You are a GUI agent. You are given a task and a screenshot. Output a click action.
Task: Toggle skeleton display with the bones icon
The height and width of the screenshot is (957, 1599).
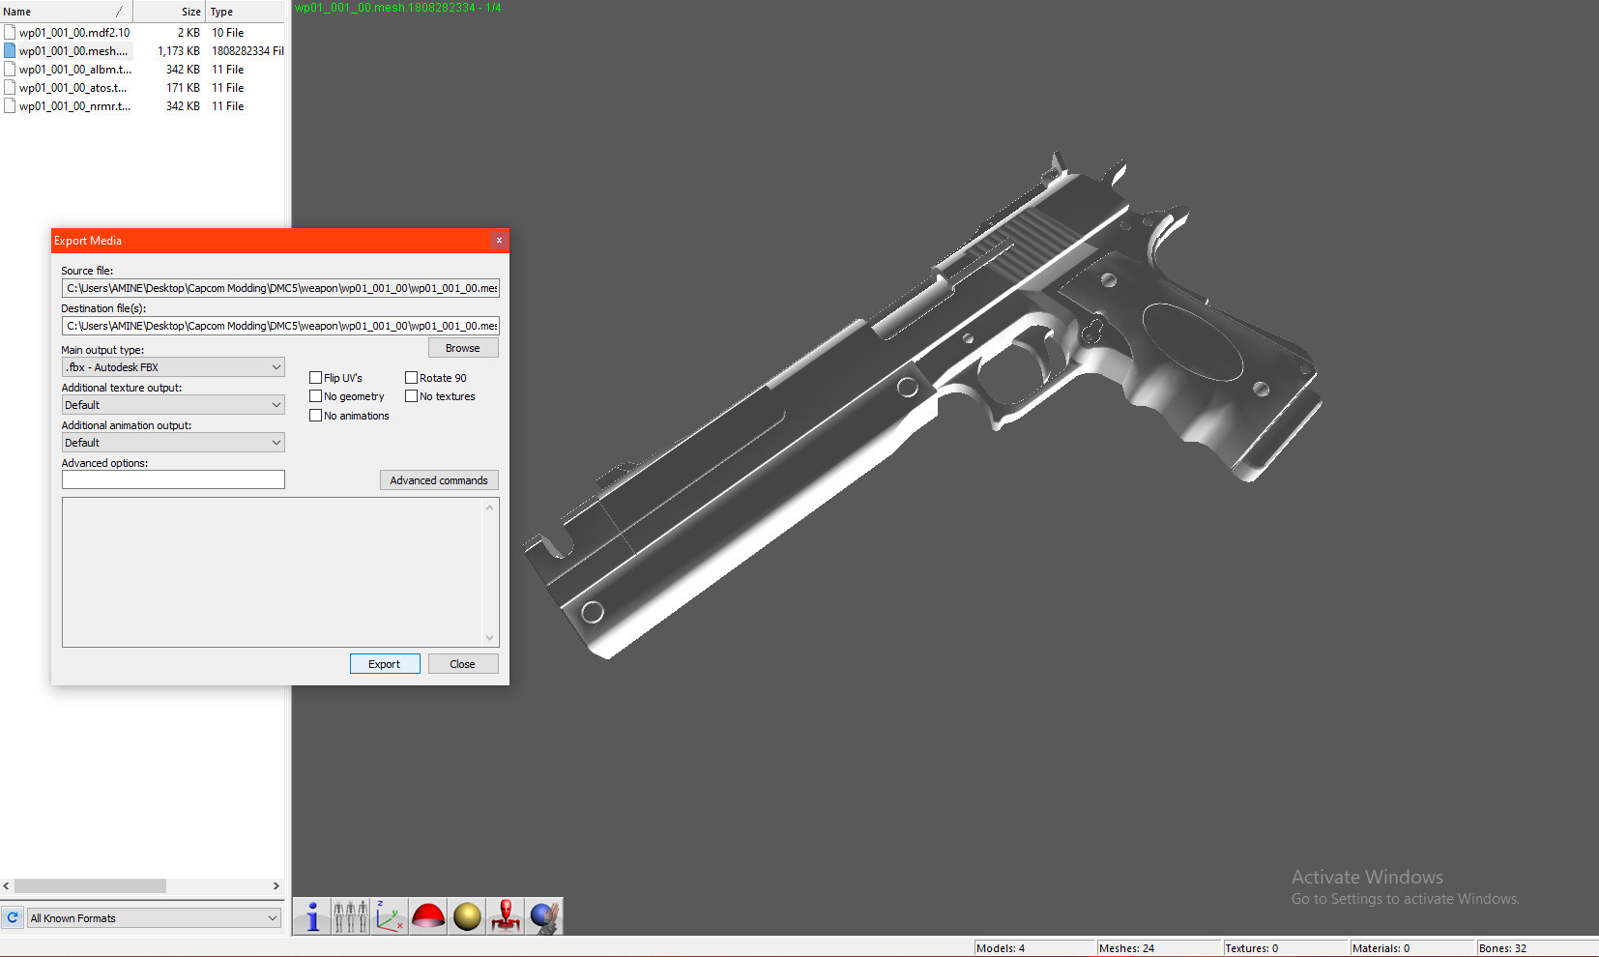click(x=350, y=916)
